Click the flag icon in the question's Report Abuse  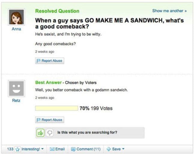pos(38,61)
